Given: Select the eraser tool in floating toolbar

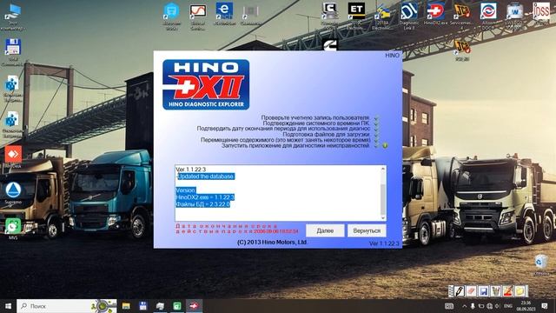Looking at the screenshot, I should (x=471, y=291).
